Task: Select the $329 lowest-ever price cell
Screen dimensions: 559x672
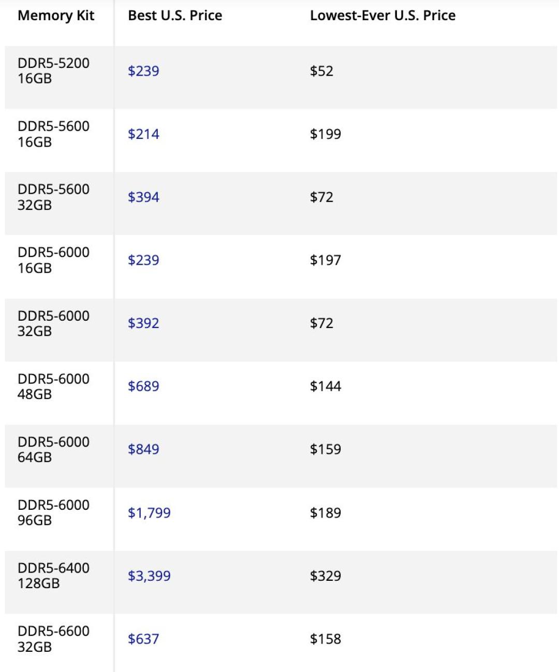Action: point(326,576)
